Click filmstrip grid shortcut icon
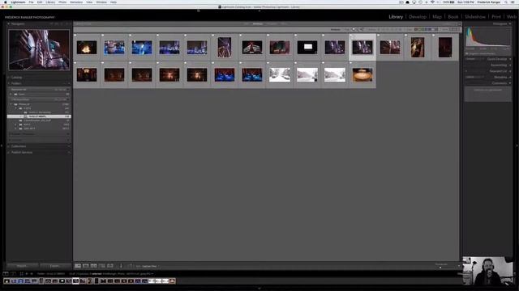The height and width of the screenshot is (291, 519). (x=22, y=273)
